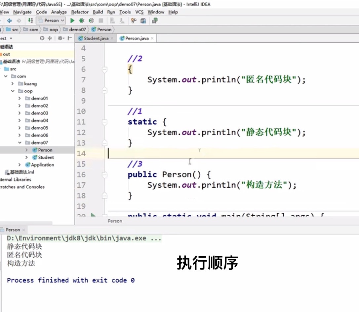Close the Student.java tab
Screen dimensions: 359x312
(x=112, y=38)
